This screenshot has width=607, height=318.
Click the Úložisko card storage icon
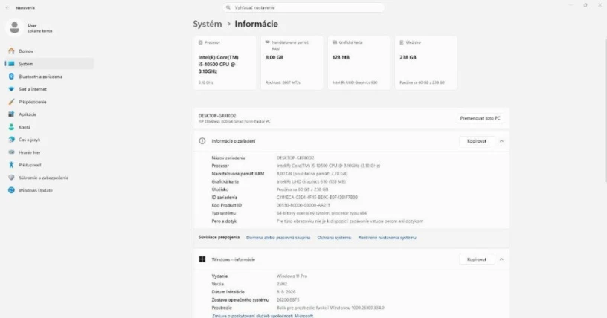(x=402, y=42)
